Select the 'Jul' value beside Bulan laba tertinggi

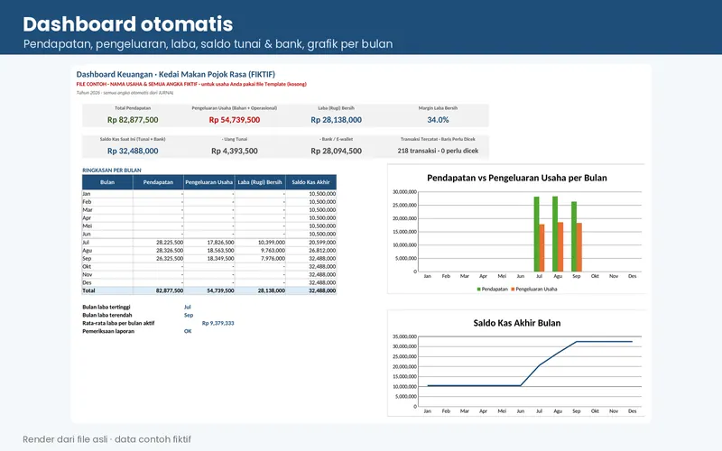[188, 307]
